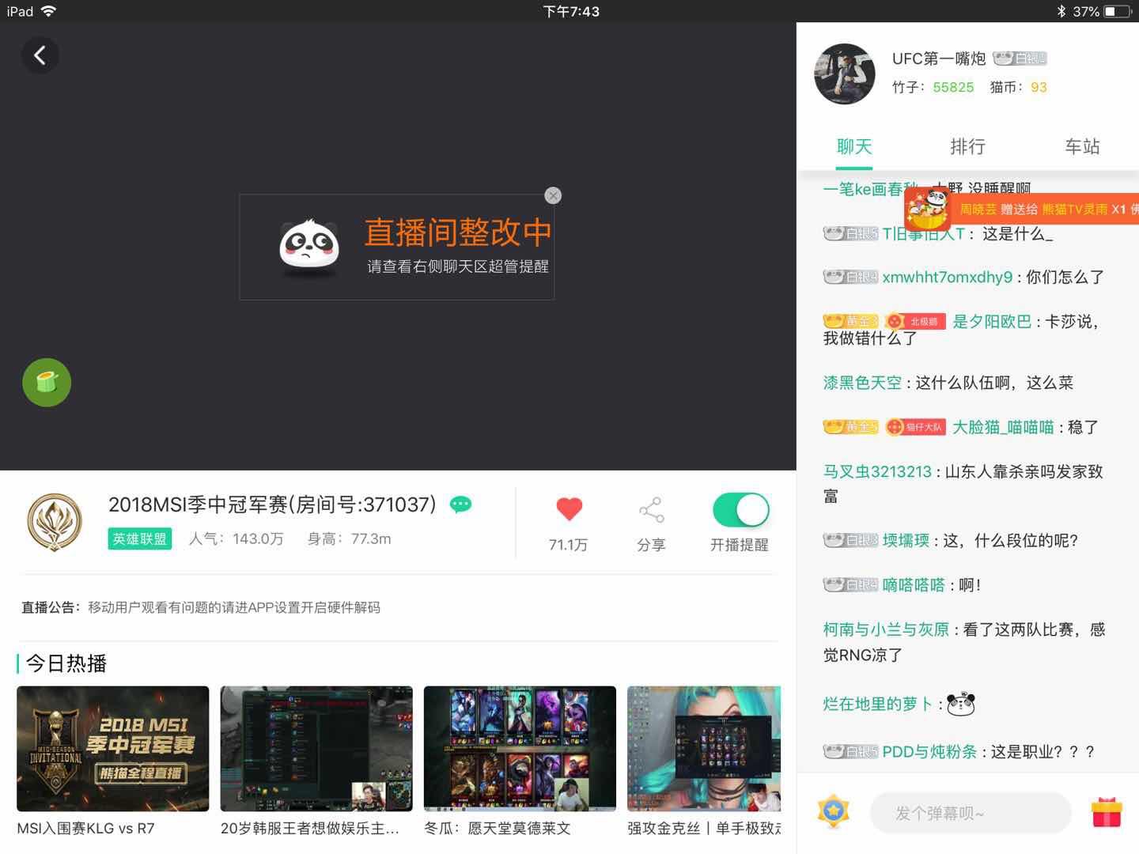Tap the 身高: 77.3m text

(349, 538)
